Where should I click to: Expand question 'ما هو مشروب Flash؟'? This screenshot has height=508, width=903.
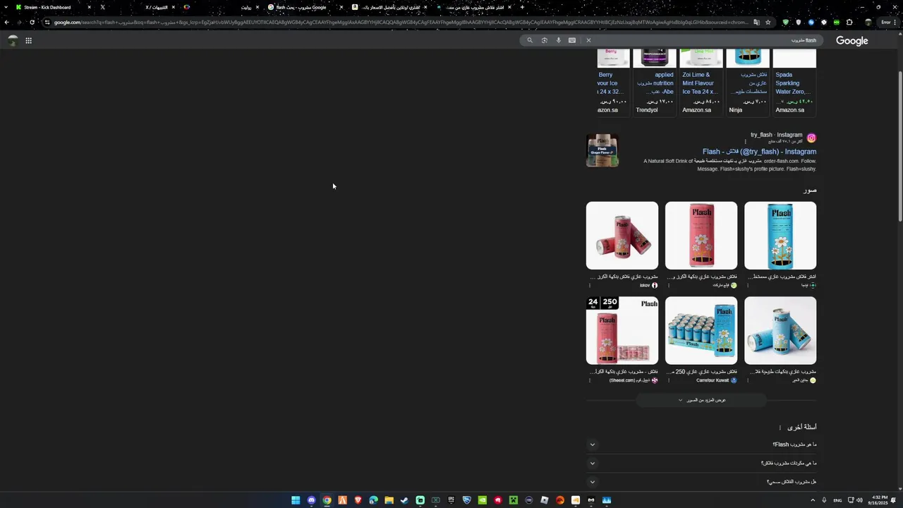[x=701, y=445]
